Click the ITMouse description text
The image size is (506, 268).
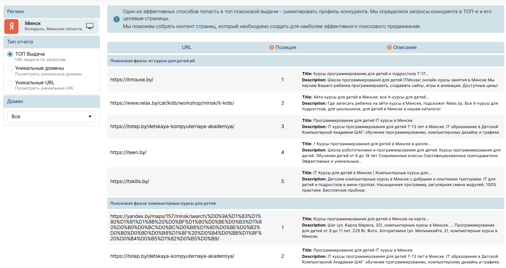pos(400,83)
